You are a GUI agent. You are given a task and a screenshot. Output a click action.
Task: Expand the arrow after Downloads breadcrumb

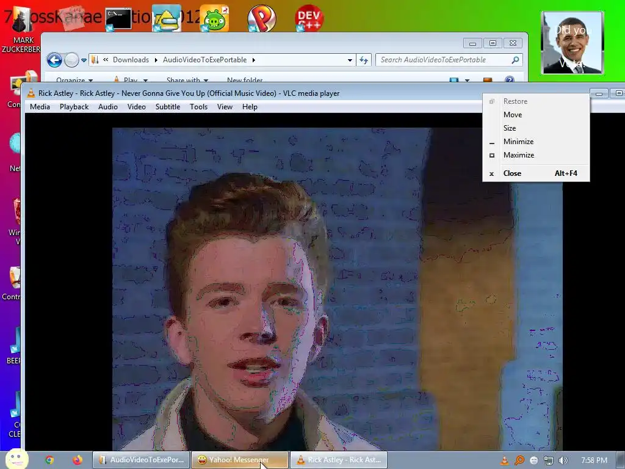point(156,60)
